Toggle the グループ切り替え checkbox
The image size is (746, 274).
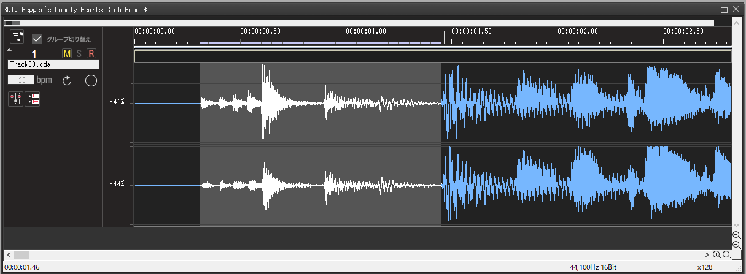37,39
